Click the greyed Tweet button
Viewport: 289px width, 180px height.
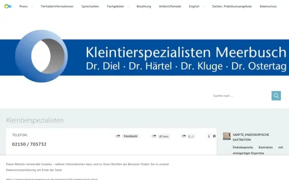coord(164,136)
